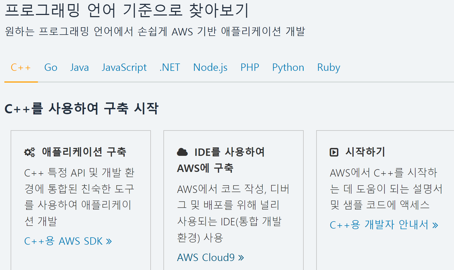Click the 시작하기 card heading

(x=365, y=152)
